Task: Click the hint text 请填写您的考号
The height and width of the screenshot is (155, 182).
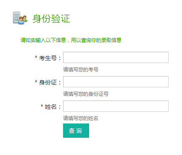Action: click(81, 70)
